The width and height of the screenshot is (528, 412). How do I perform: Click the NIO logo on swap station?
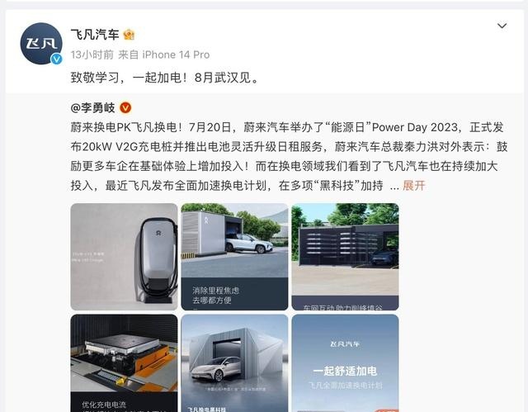206,220
